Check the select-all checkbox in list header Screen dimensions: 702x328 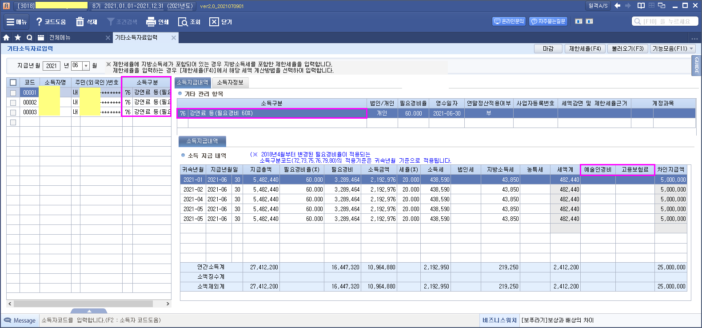[13, 82]
